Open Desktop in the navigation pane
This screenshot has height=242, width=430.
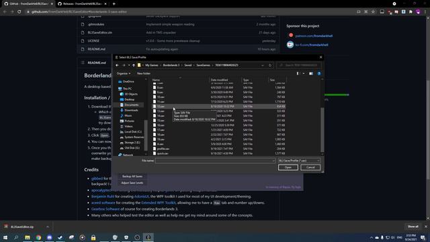point(127,99)
